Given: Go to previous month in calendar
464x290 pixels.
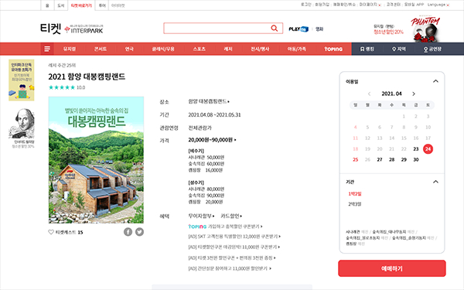Looking at the screenshot, I should 369,94.
